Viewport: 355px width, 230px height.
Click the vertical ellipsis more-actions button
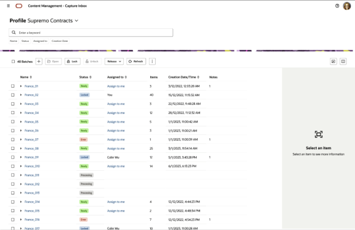(x=152, y=62)
